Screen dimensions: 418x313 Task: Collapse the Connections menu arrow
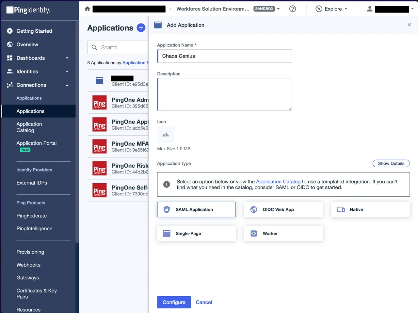pos(67,85)
